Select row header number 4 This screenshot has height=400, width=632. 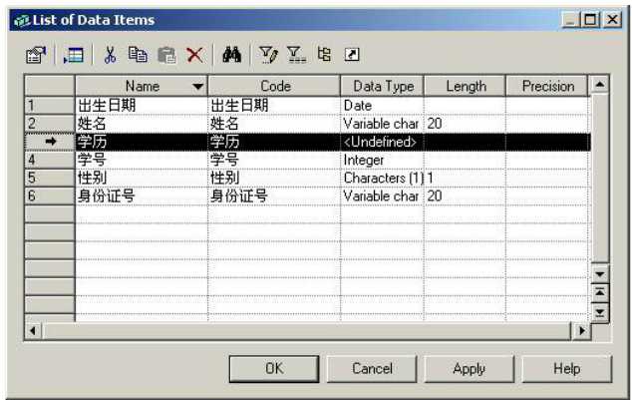coord(50,160)
